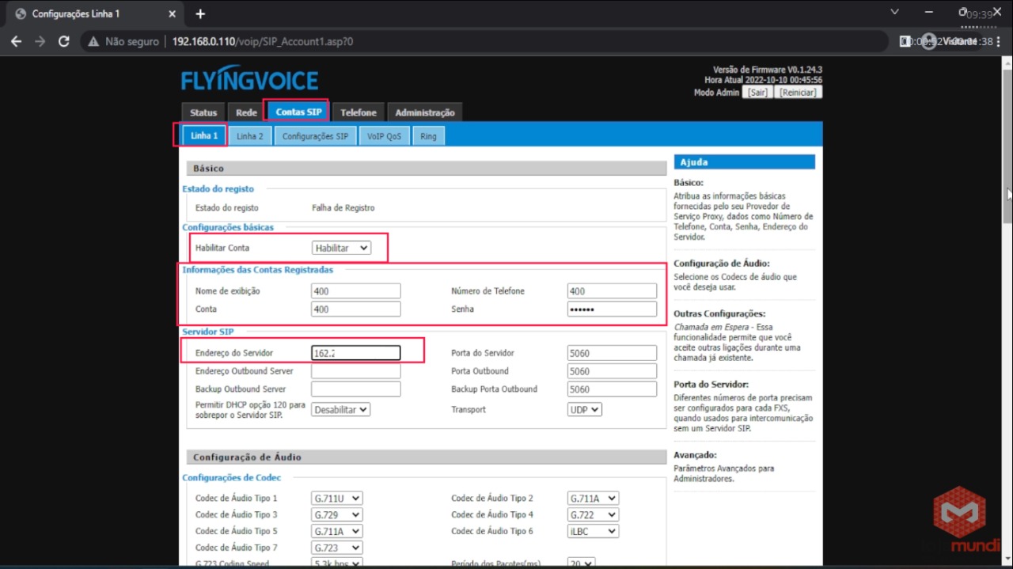Click the Endereço do Servidor field

pos(356,353)
